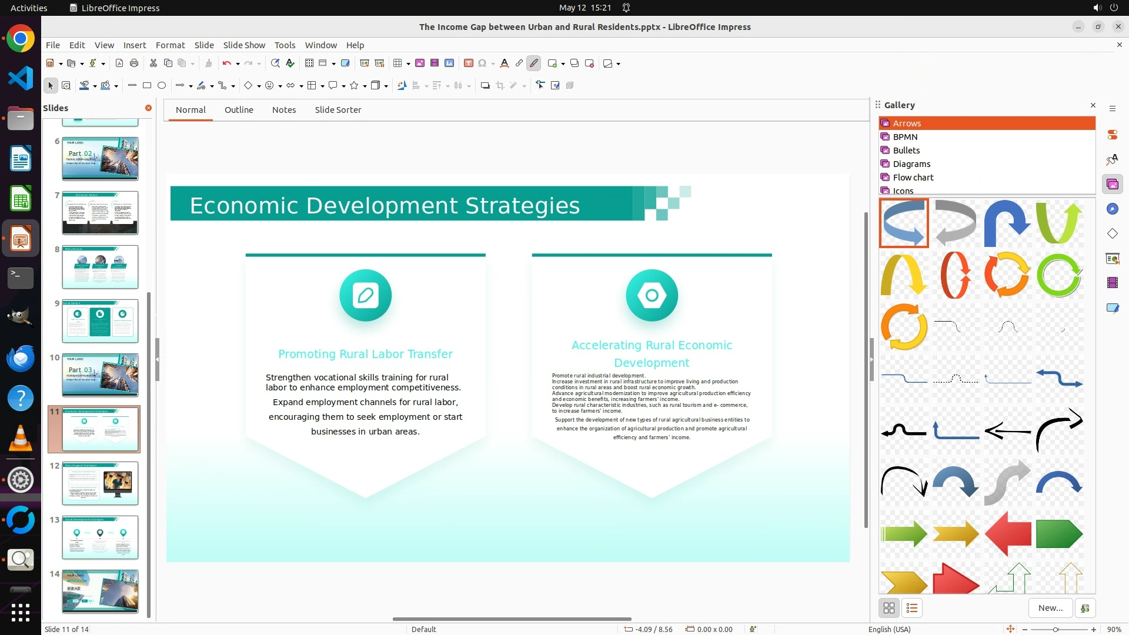Switch Gallery to detailed list view
The width and height of the screenshot is (1129, 635).
[x=912, y=608]
